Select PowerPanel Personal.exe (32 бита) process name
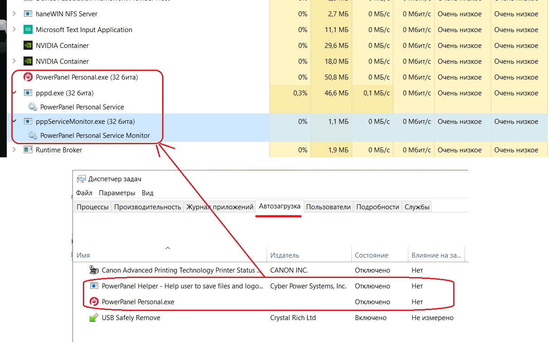Viewport: 560px width, 344px height. tap(87, 77)
